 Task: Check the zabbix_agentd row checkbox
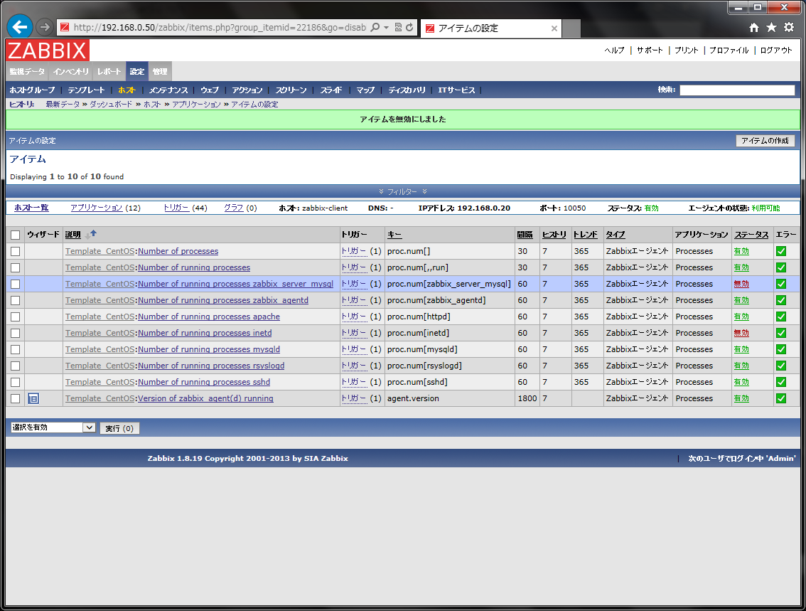(16, 300)
